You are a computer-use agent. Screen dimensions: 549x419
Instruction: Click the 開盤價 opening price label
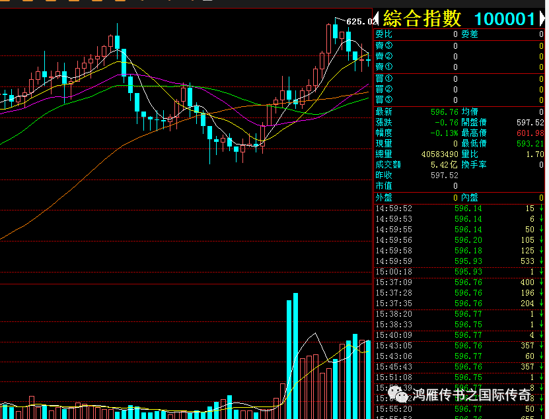pos(474,123)
